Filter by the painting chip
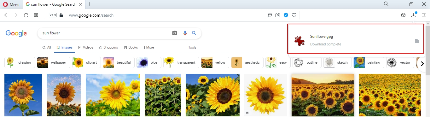The image size is (430, 117). 369,62
